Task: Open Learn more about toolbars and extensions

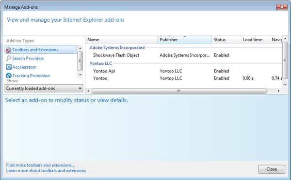Action: [x=46, y=170]
